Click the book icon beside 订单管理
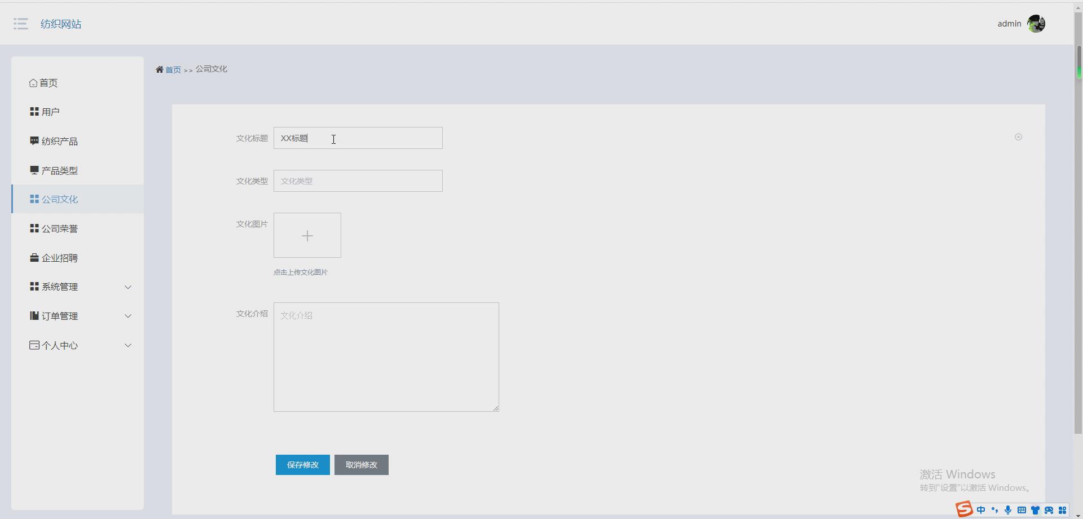Image resolution: width=1083 pixels, height=519 pixels. [34, 316]
